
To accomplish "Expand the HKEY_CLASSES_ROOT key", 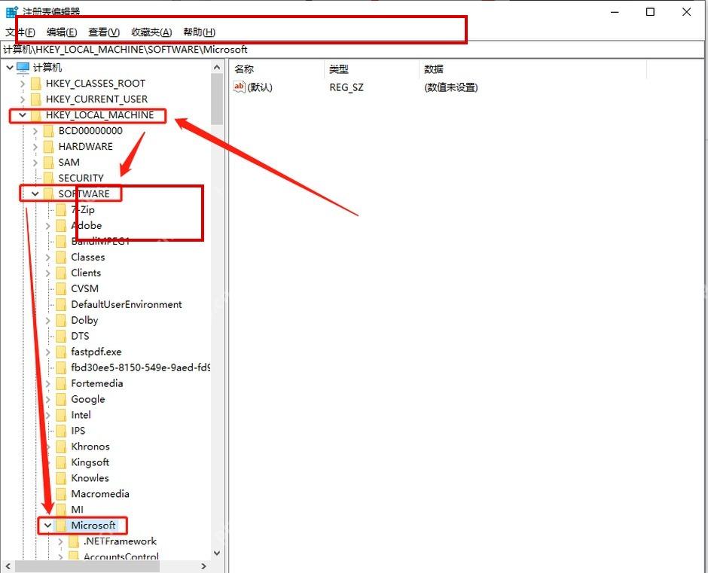I will pos(23,84).
